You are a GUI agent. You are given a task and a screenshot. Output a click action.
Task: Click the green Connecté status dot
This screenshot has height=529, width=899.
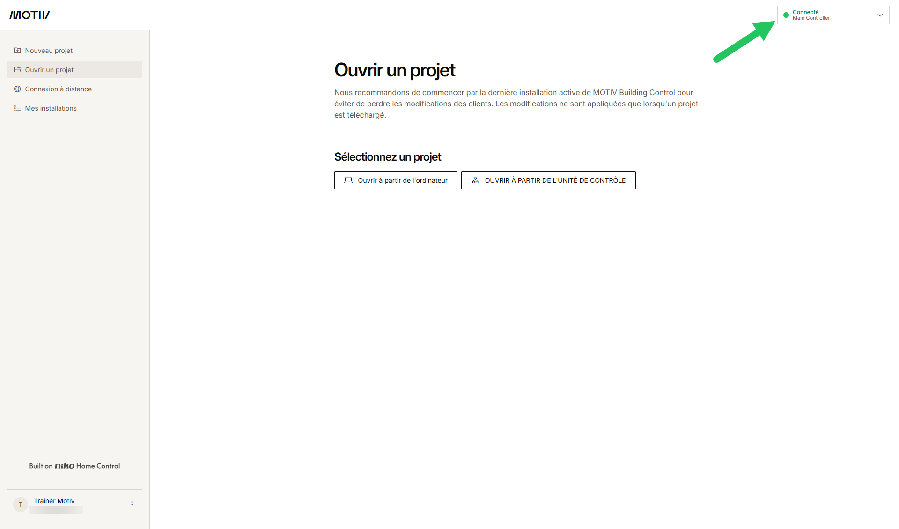tap(786, 15)
